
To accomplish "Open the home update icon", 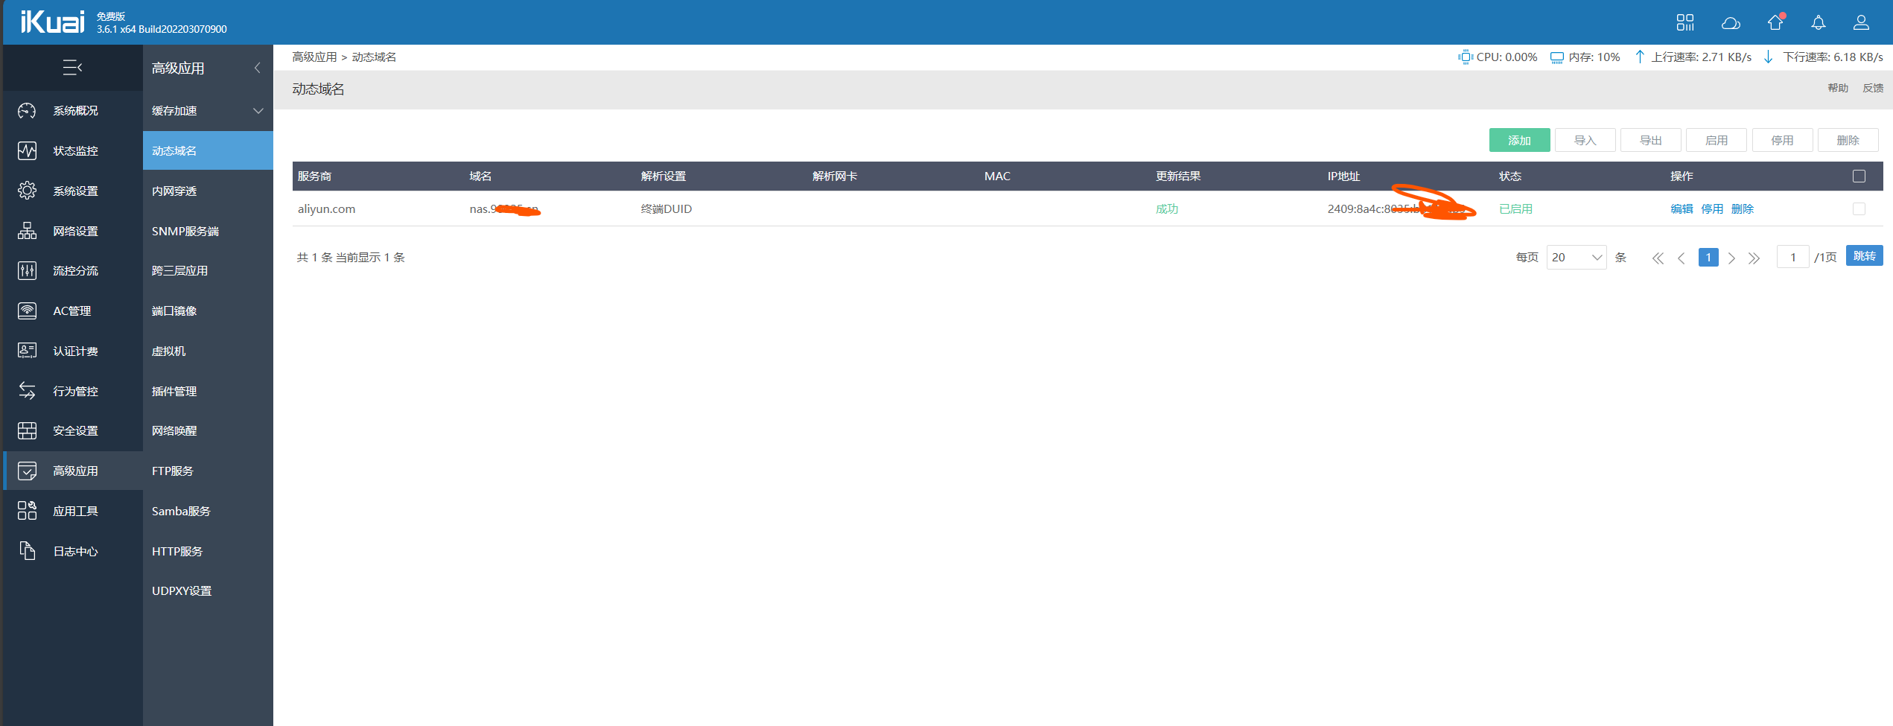I will point(1775,22).
